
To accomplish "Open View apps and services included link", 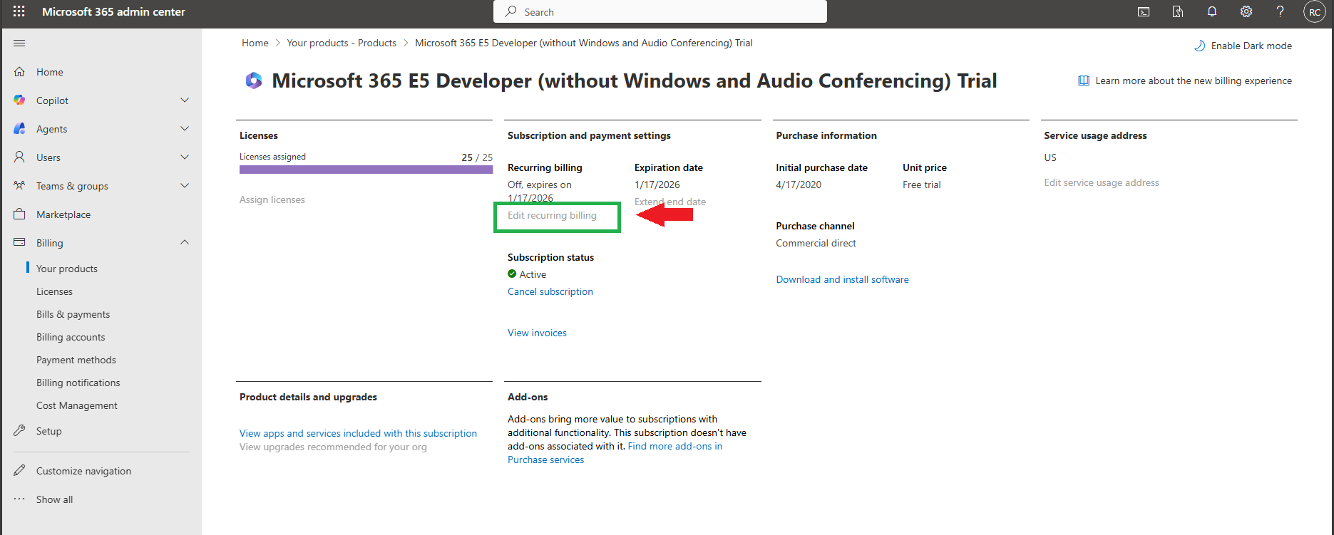I will tap(358, 433).
